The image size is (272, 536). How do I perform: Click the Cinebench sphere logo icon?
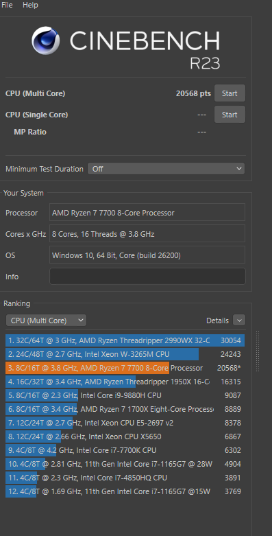point(45,40)
